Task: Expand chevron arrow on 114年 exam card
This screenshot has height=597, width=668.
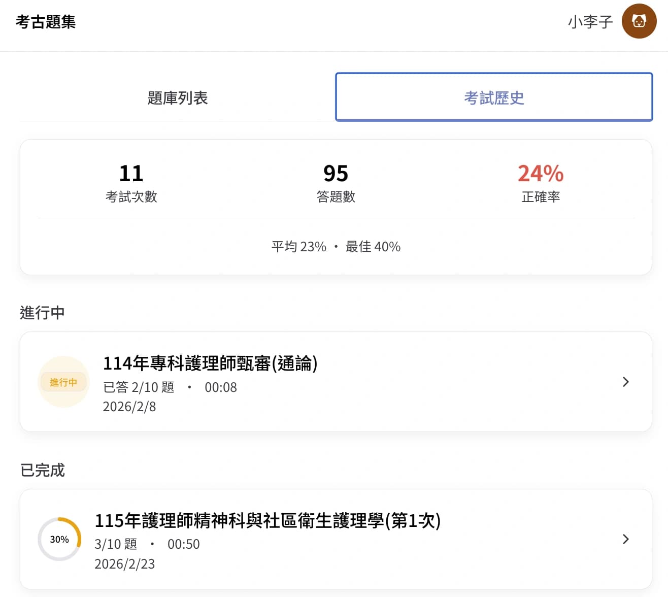Action: [x=625, y=382]
